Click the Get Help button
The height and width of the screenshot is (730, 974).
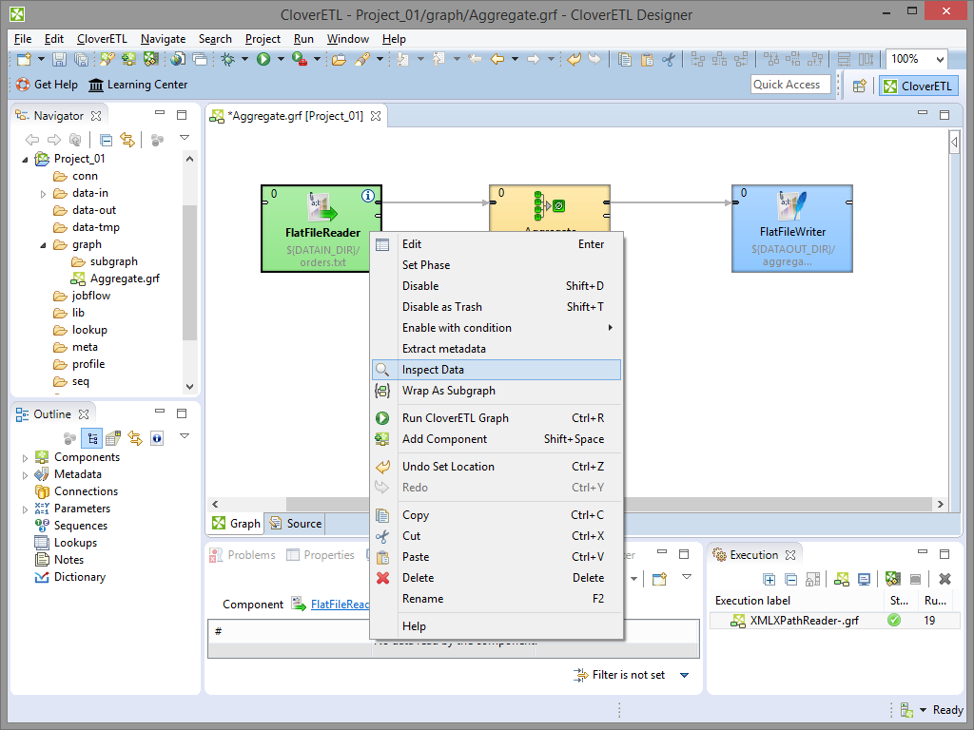tap(48, 85)
